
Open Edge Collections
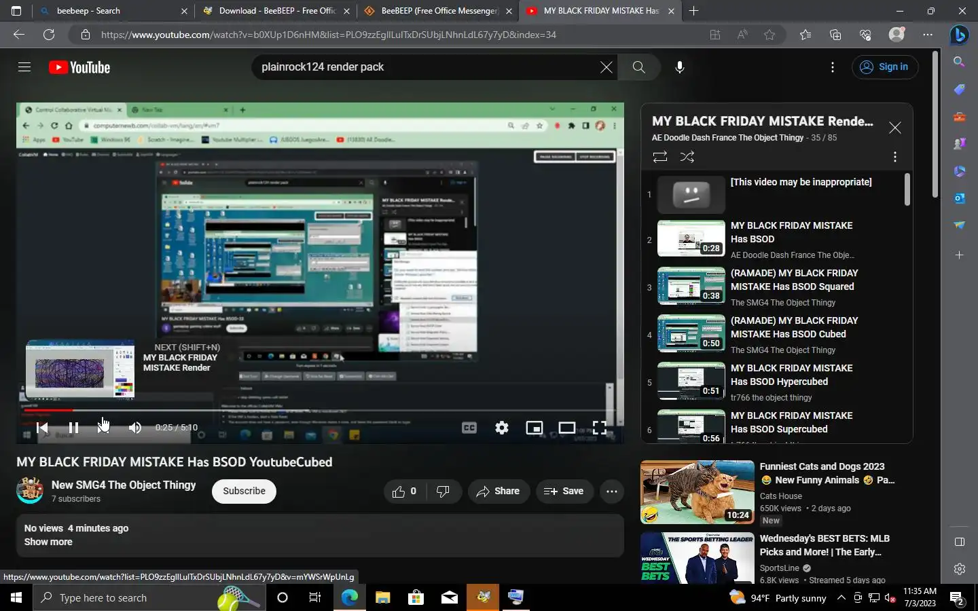click(835, 35)
